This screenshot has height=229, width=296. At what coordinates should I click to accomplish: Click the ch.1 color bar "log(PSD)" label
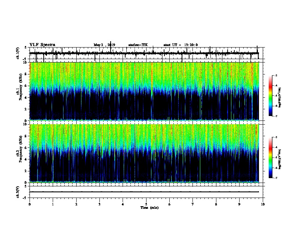click(x=280, y=97)
